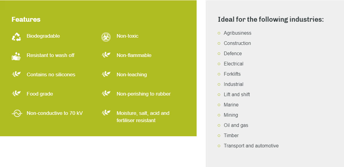Click the leaf icon beside Non-perishing to rubber
The width and height of the screenshot is (344, 167).
pyautogui.click(x=106, y=93)
